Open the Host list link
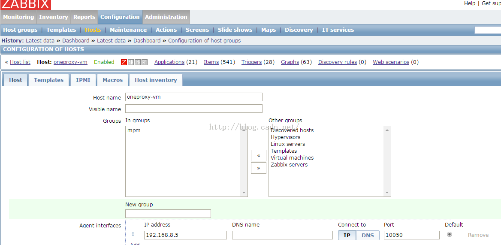Image resolution: width=501 pixels, height=245 pixels. [x=20, y=62]
